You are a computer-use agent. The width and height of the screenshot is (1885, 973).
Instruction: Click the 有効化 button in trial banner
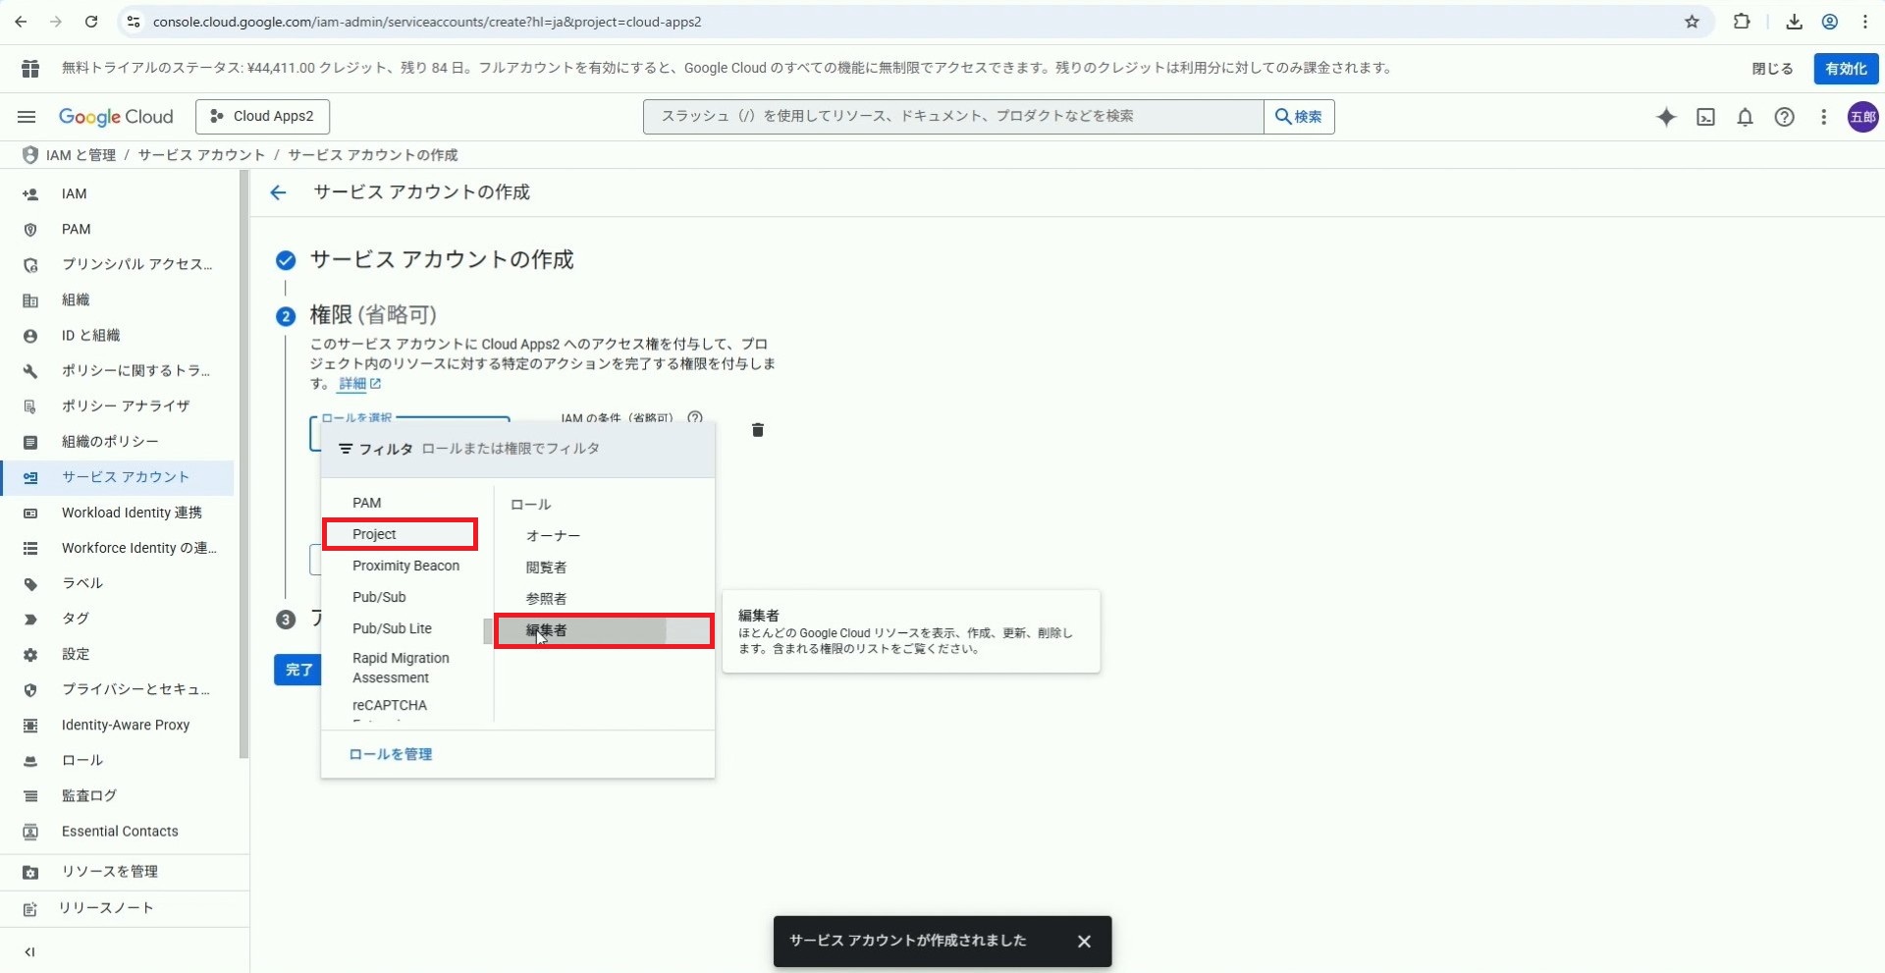click(1845, 69)
